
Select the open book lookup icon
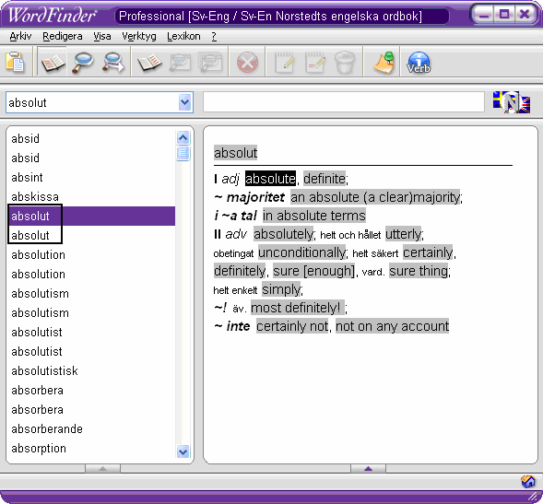(x=53, y=63)
